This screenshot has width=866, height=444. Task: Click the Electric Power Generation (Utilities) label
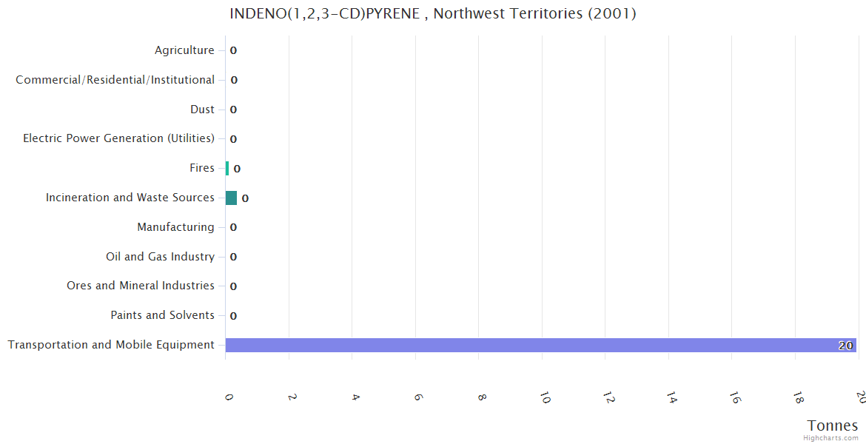pyautogui.click(x=118, y=138)
